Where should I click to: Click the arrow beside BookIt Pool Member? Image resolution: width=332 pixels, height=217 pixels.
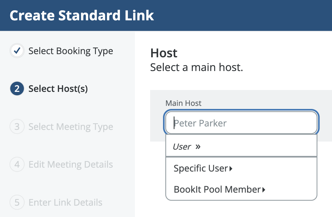[x=264, y=190]
